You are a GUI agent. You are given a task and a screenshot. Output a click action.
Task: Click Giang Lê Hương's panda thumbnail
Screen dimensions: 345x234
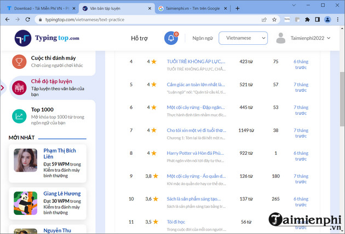point(26,203)
